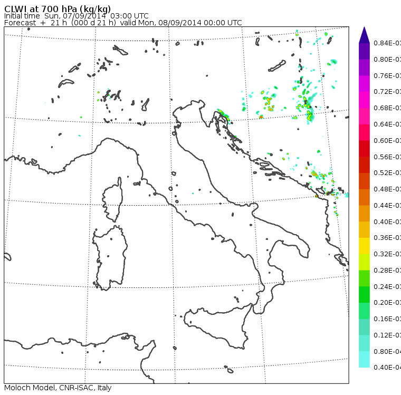
Task: Click the island of Sardinia on the map
Action: (110, 258)
